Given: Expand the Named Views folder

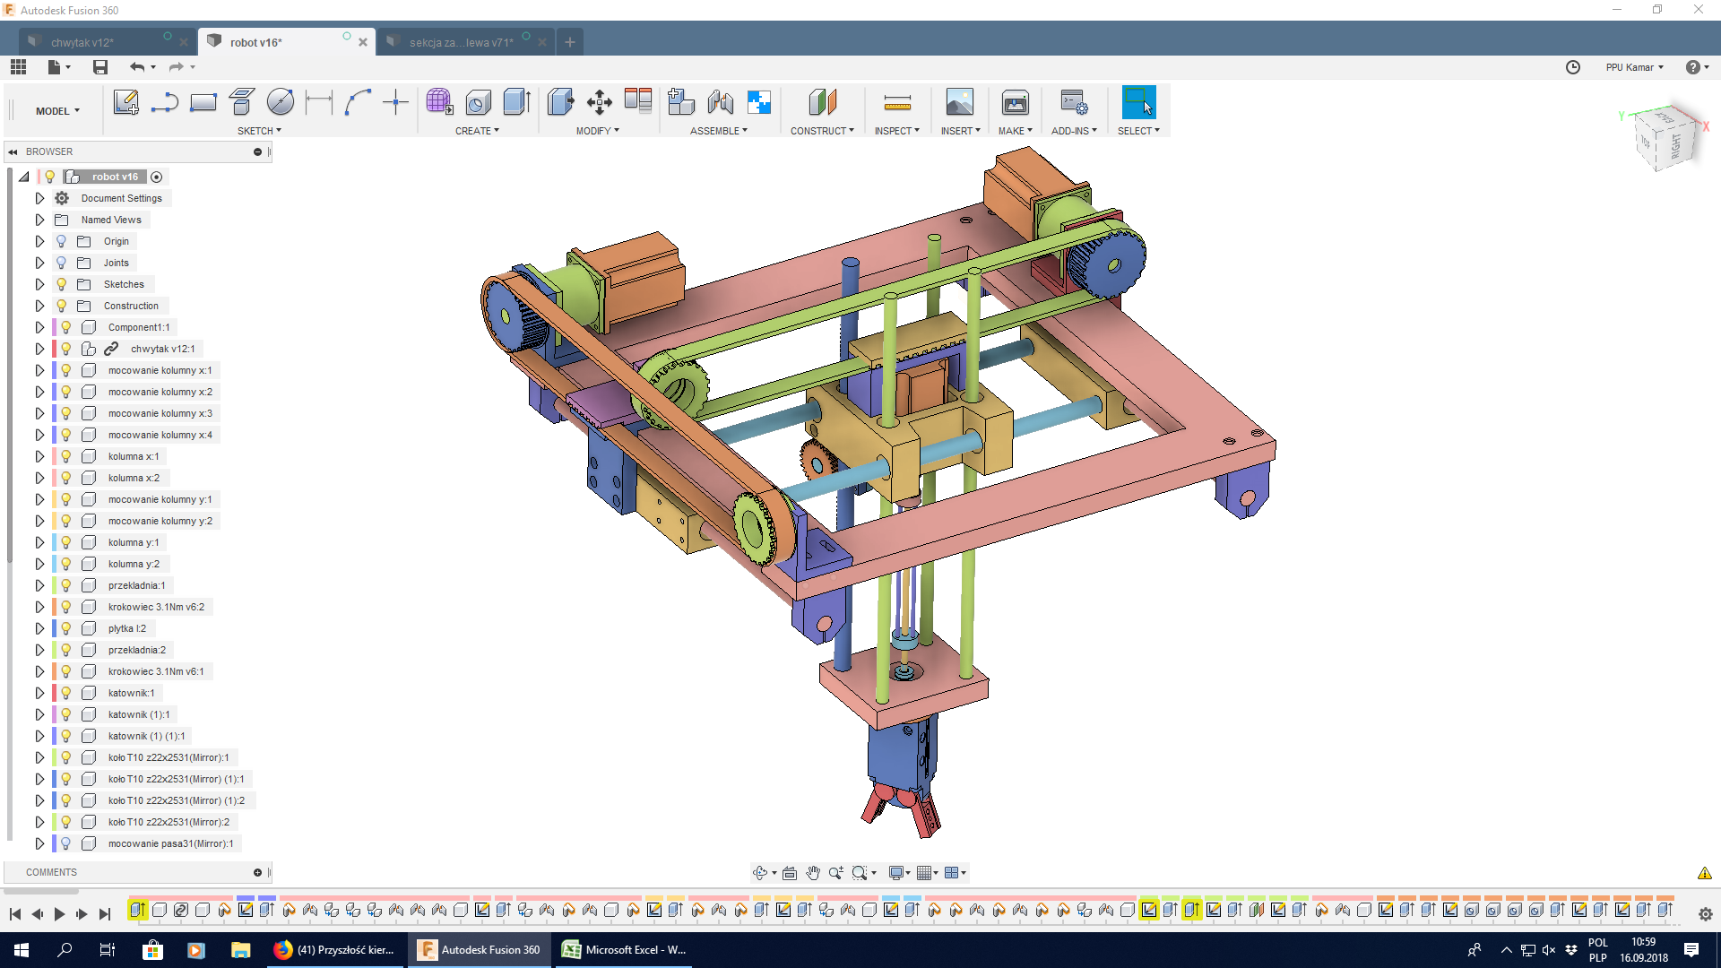Looking at the screenshot, I should pos(39,219).
